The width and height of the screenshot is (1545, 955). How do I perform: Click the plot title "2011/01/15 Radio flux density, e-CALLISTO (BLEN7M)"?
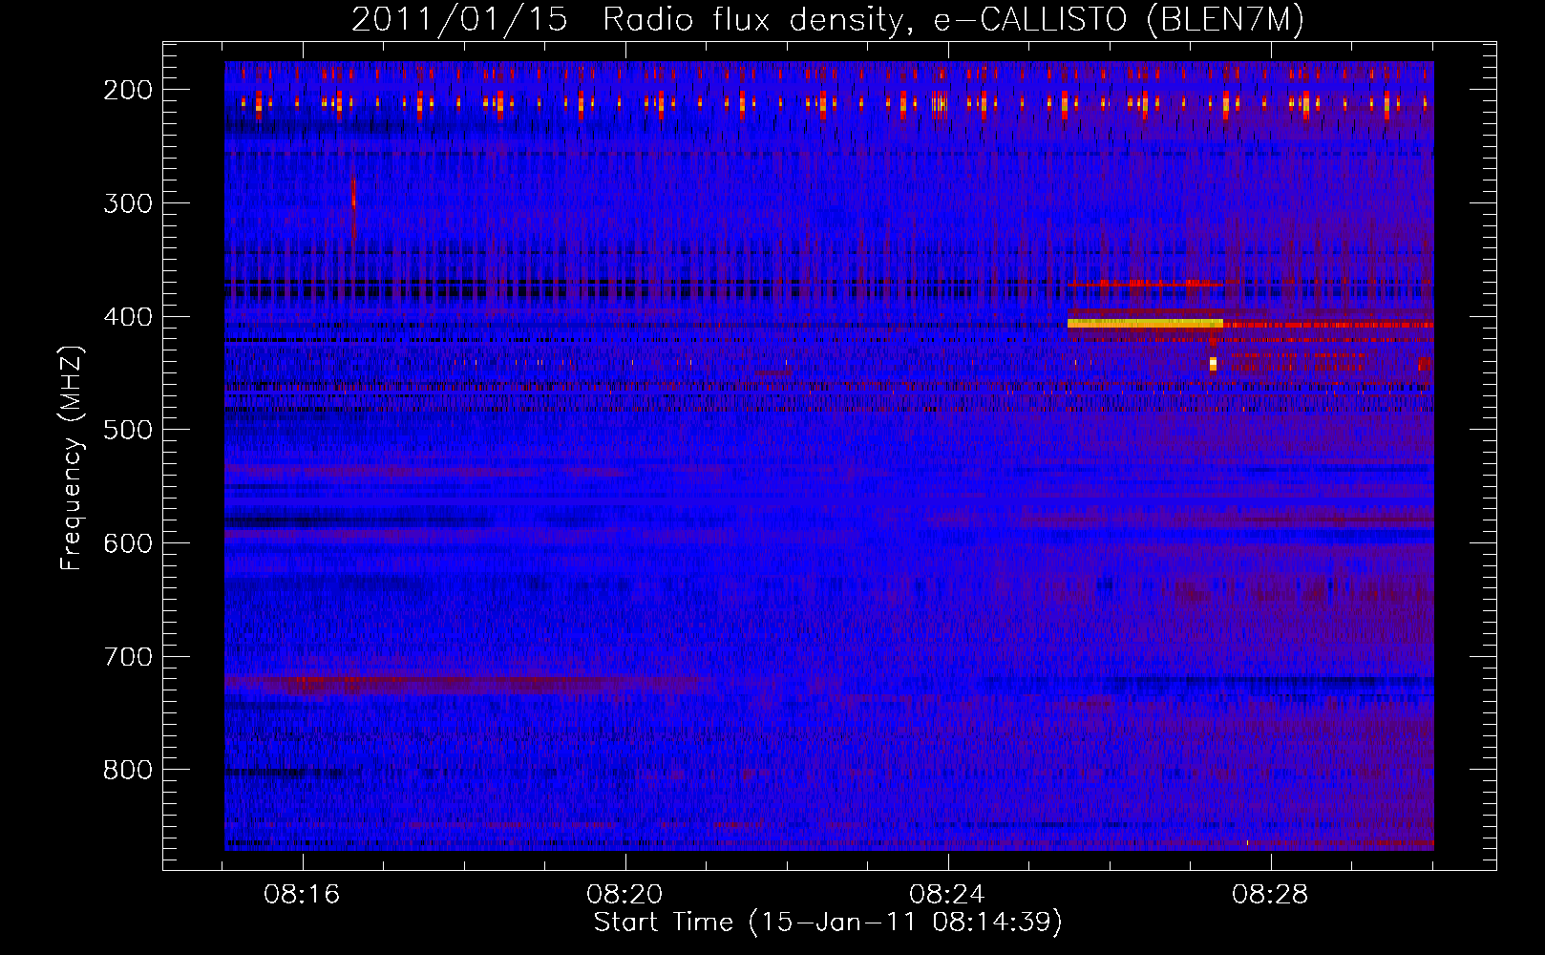(828, 19)
